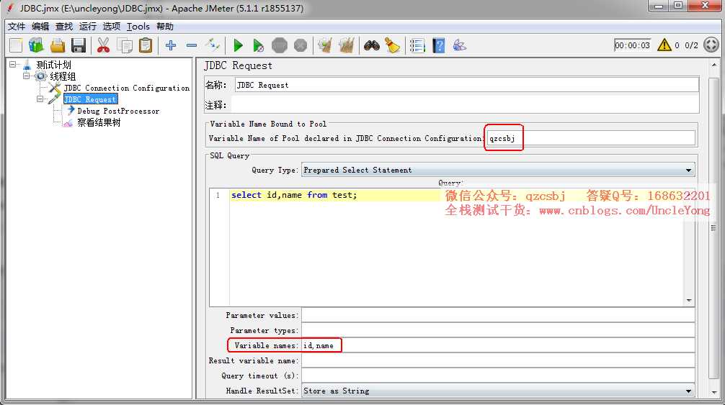
Task: Click the Open file folder icon
Action: click(x=58, y=45)
